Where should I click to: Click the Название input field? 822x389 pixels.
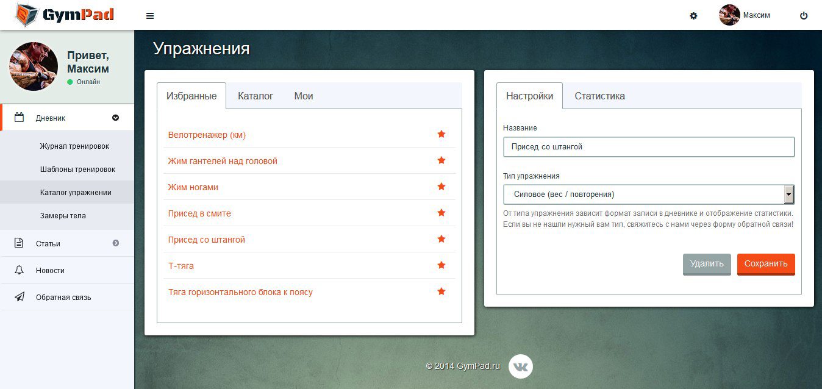(x=649, y=147)
